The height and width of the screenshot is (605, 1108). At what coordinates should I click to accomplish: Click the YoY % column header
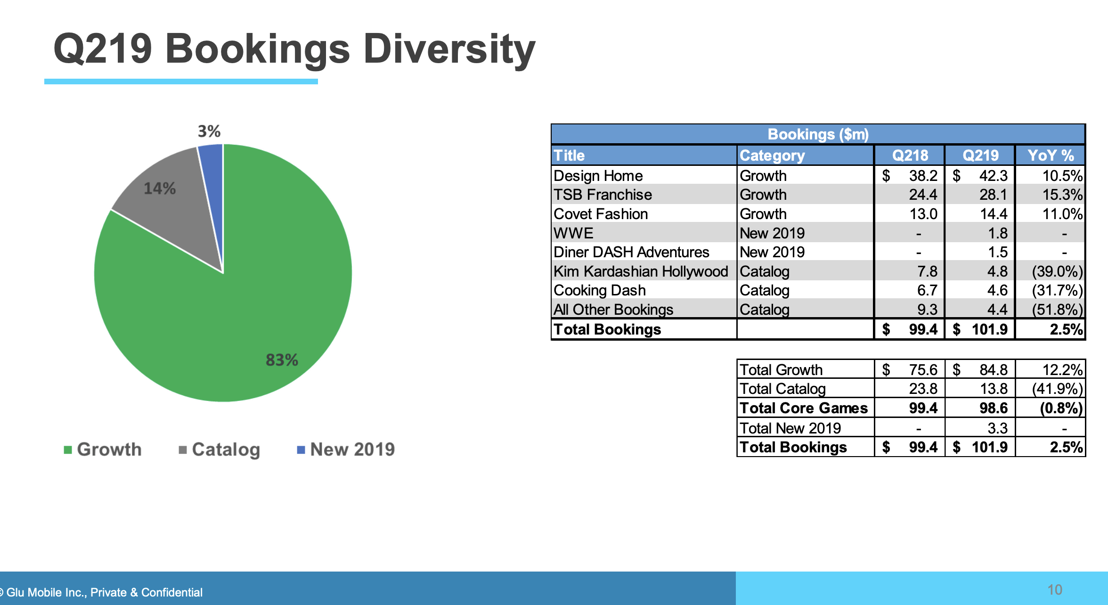pyautogui.click(x=1050, y=155)
